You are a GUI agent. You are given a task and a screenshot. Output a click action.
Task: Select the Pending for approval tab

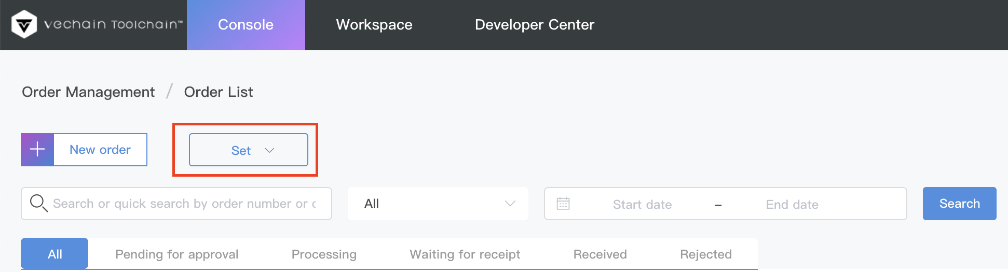tap(177, 254)
